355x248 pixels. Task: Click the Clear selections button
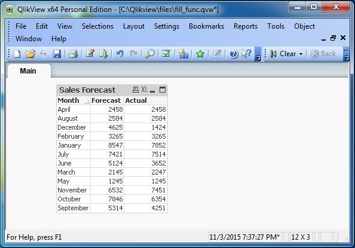click(x=283, y=54)
